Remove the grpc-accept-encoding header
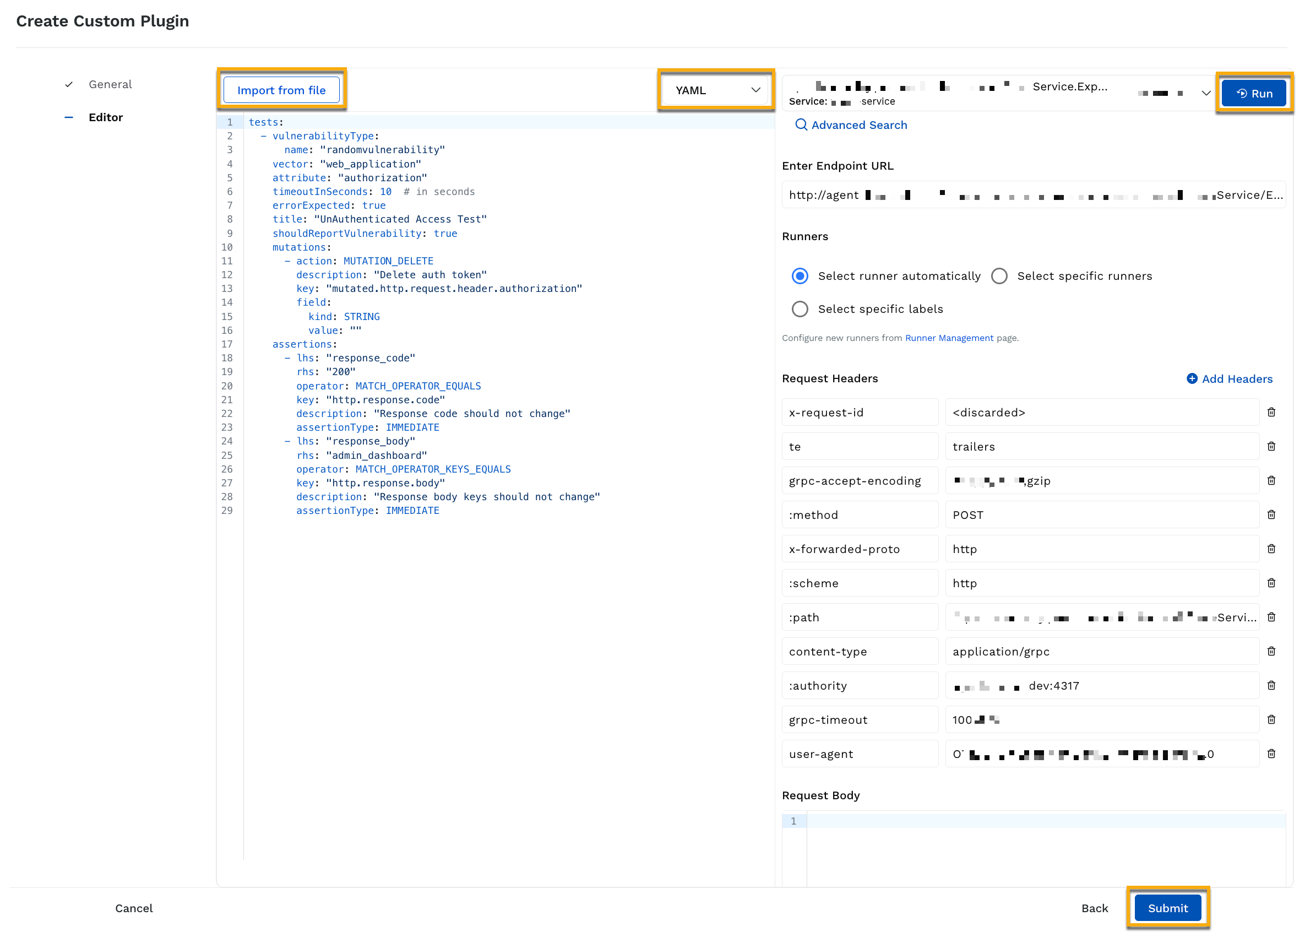Viewport: 1305px width, 932px height. point(1271,480)
